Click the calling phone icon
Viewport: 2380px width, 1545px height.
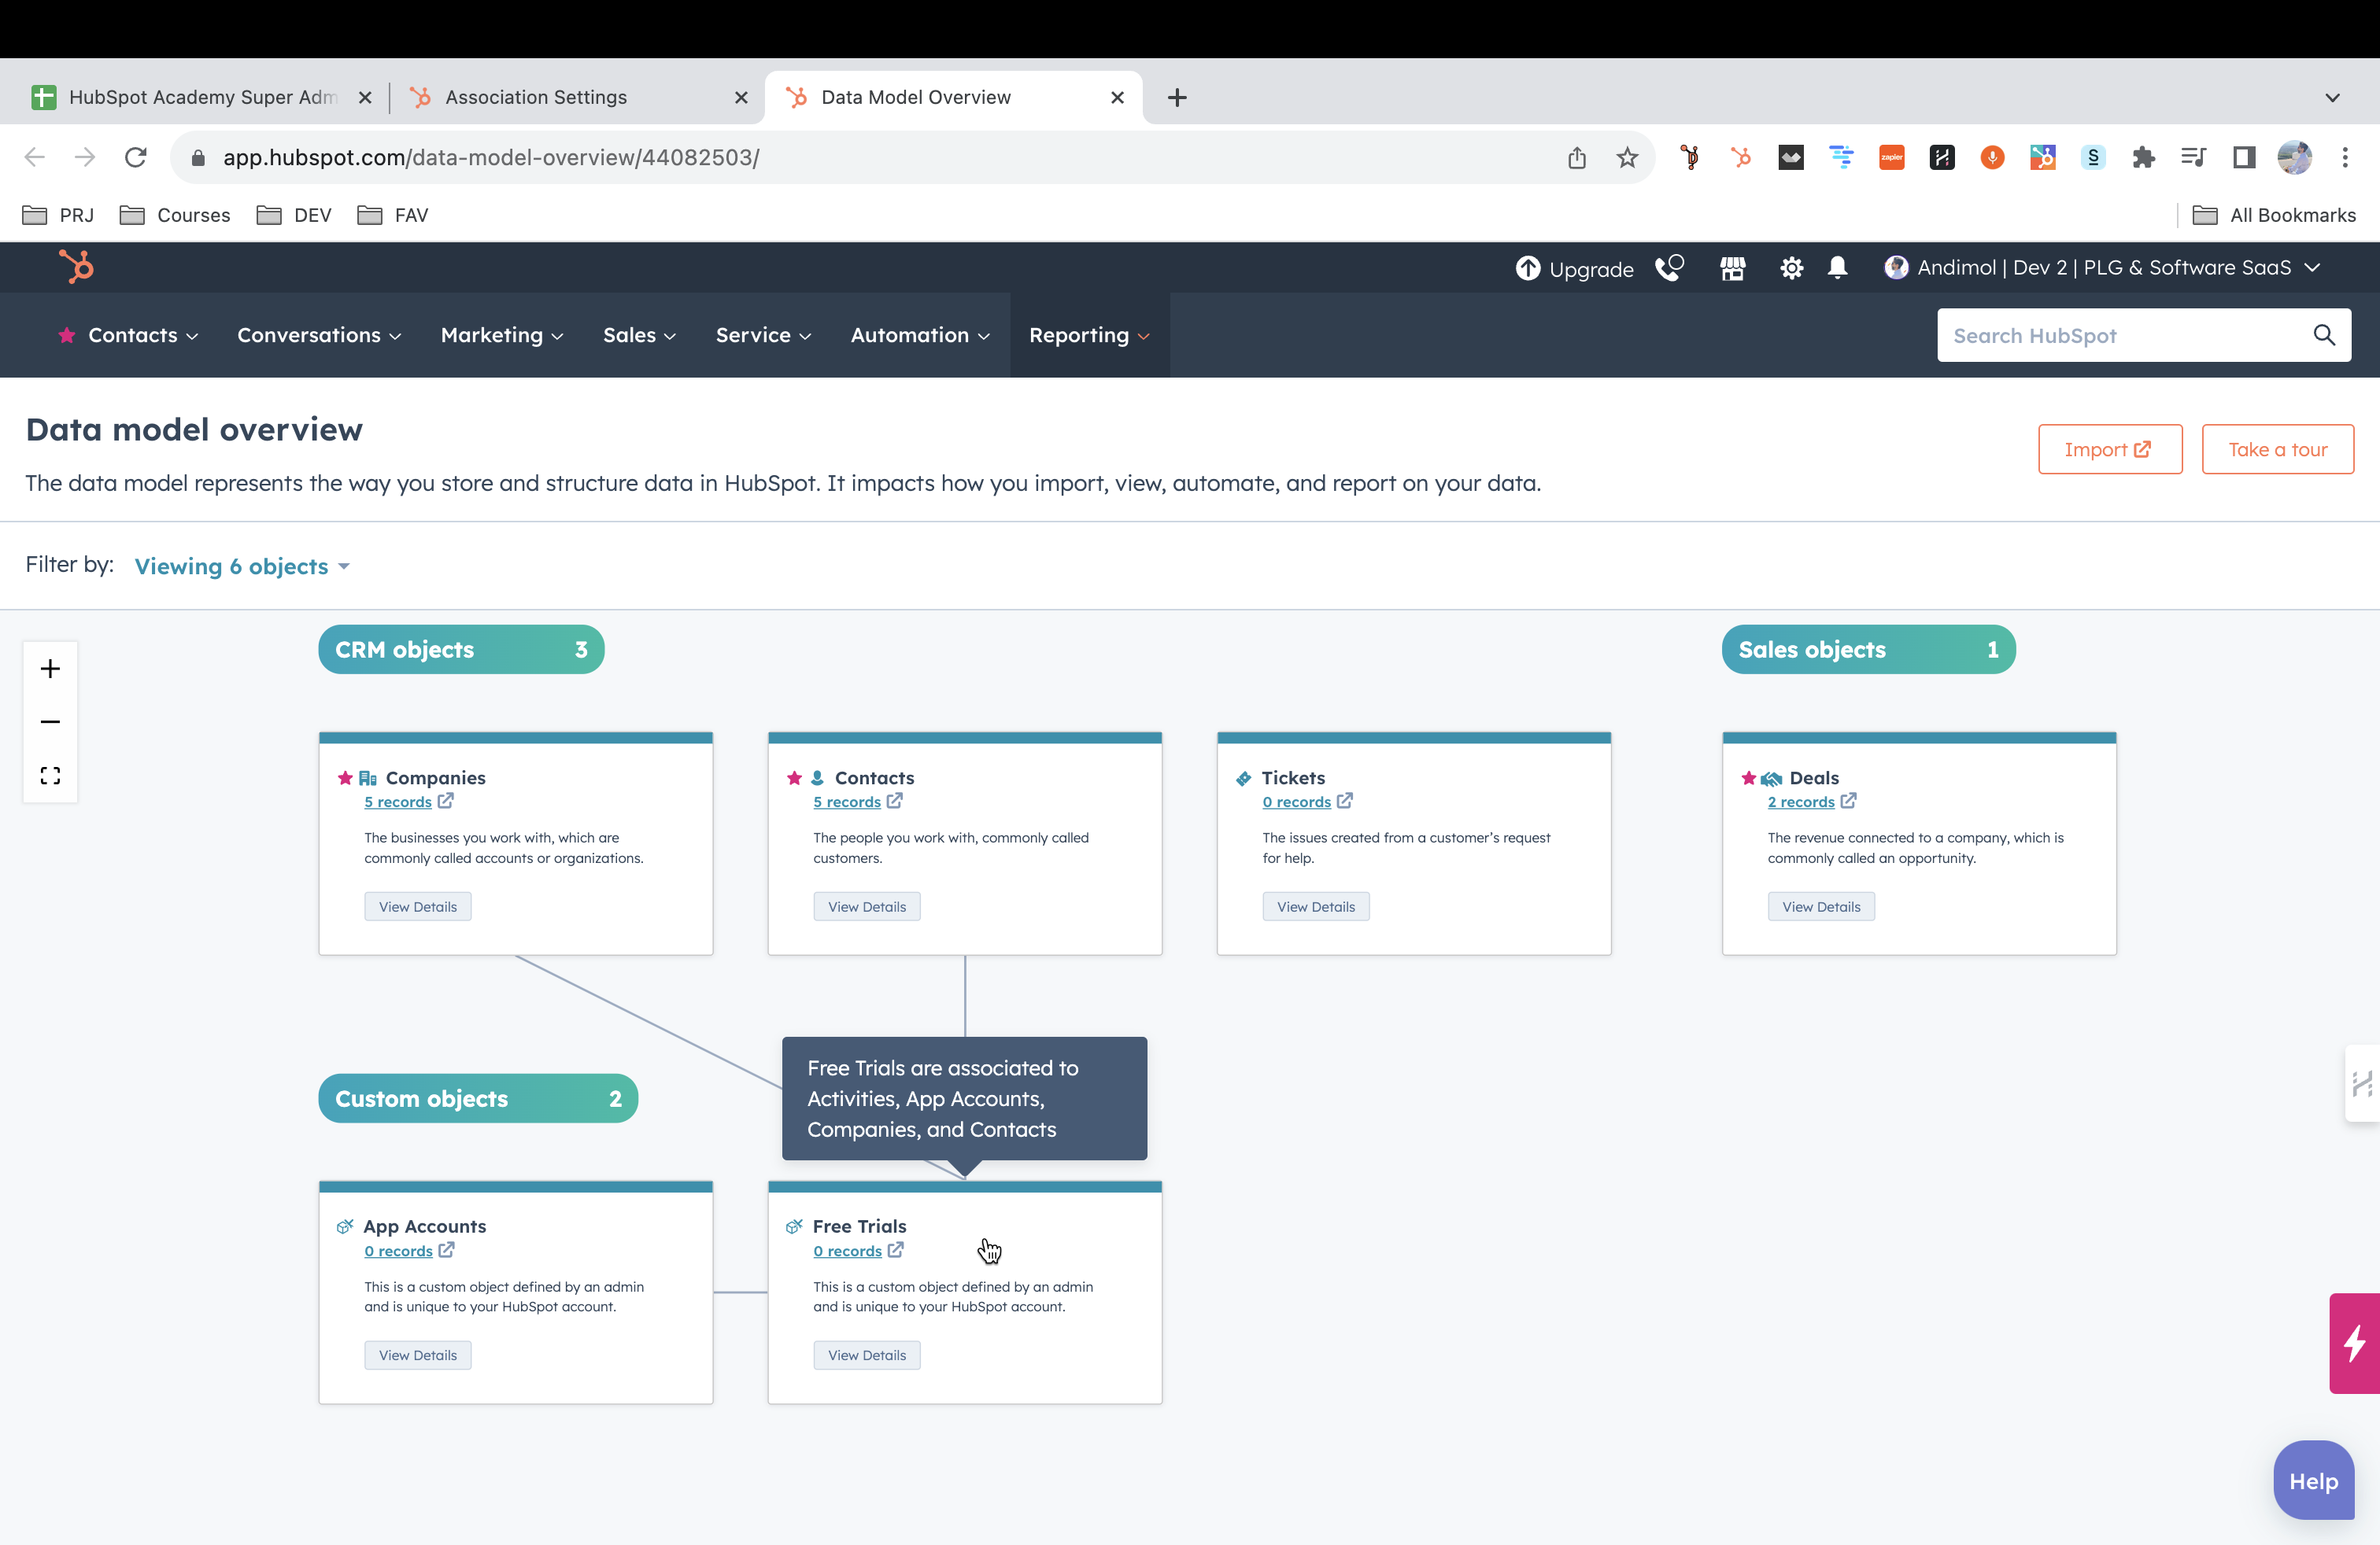[x=1669, y=267]
